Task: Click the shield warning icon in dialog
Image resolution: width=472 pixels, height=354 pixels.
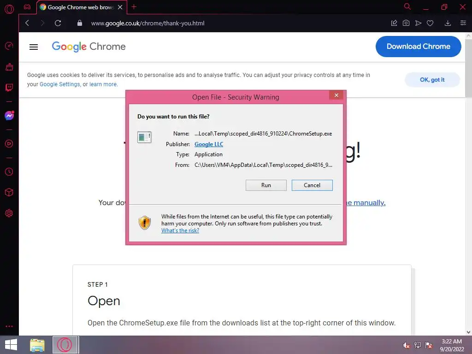Action: (x=145, y=223)
